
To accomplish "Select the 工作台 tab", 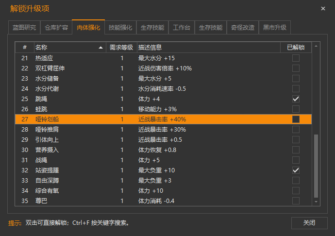I will (x=182, y=28).
